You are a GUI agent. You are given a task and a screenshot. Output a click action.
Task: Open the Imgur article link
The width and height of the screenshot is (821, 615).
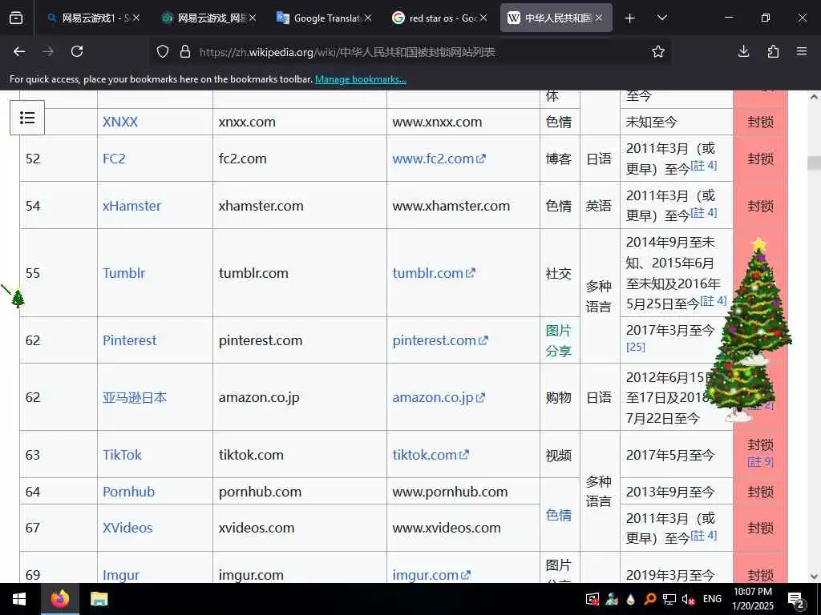pyautogui.click(x=121, y=575)
